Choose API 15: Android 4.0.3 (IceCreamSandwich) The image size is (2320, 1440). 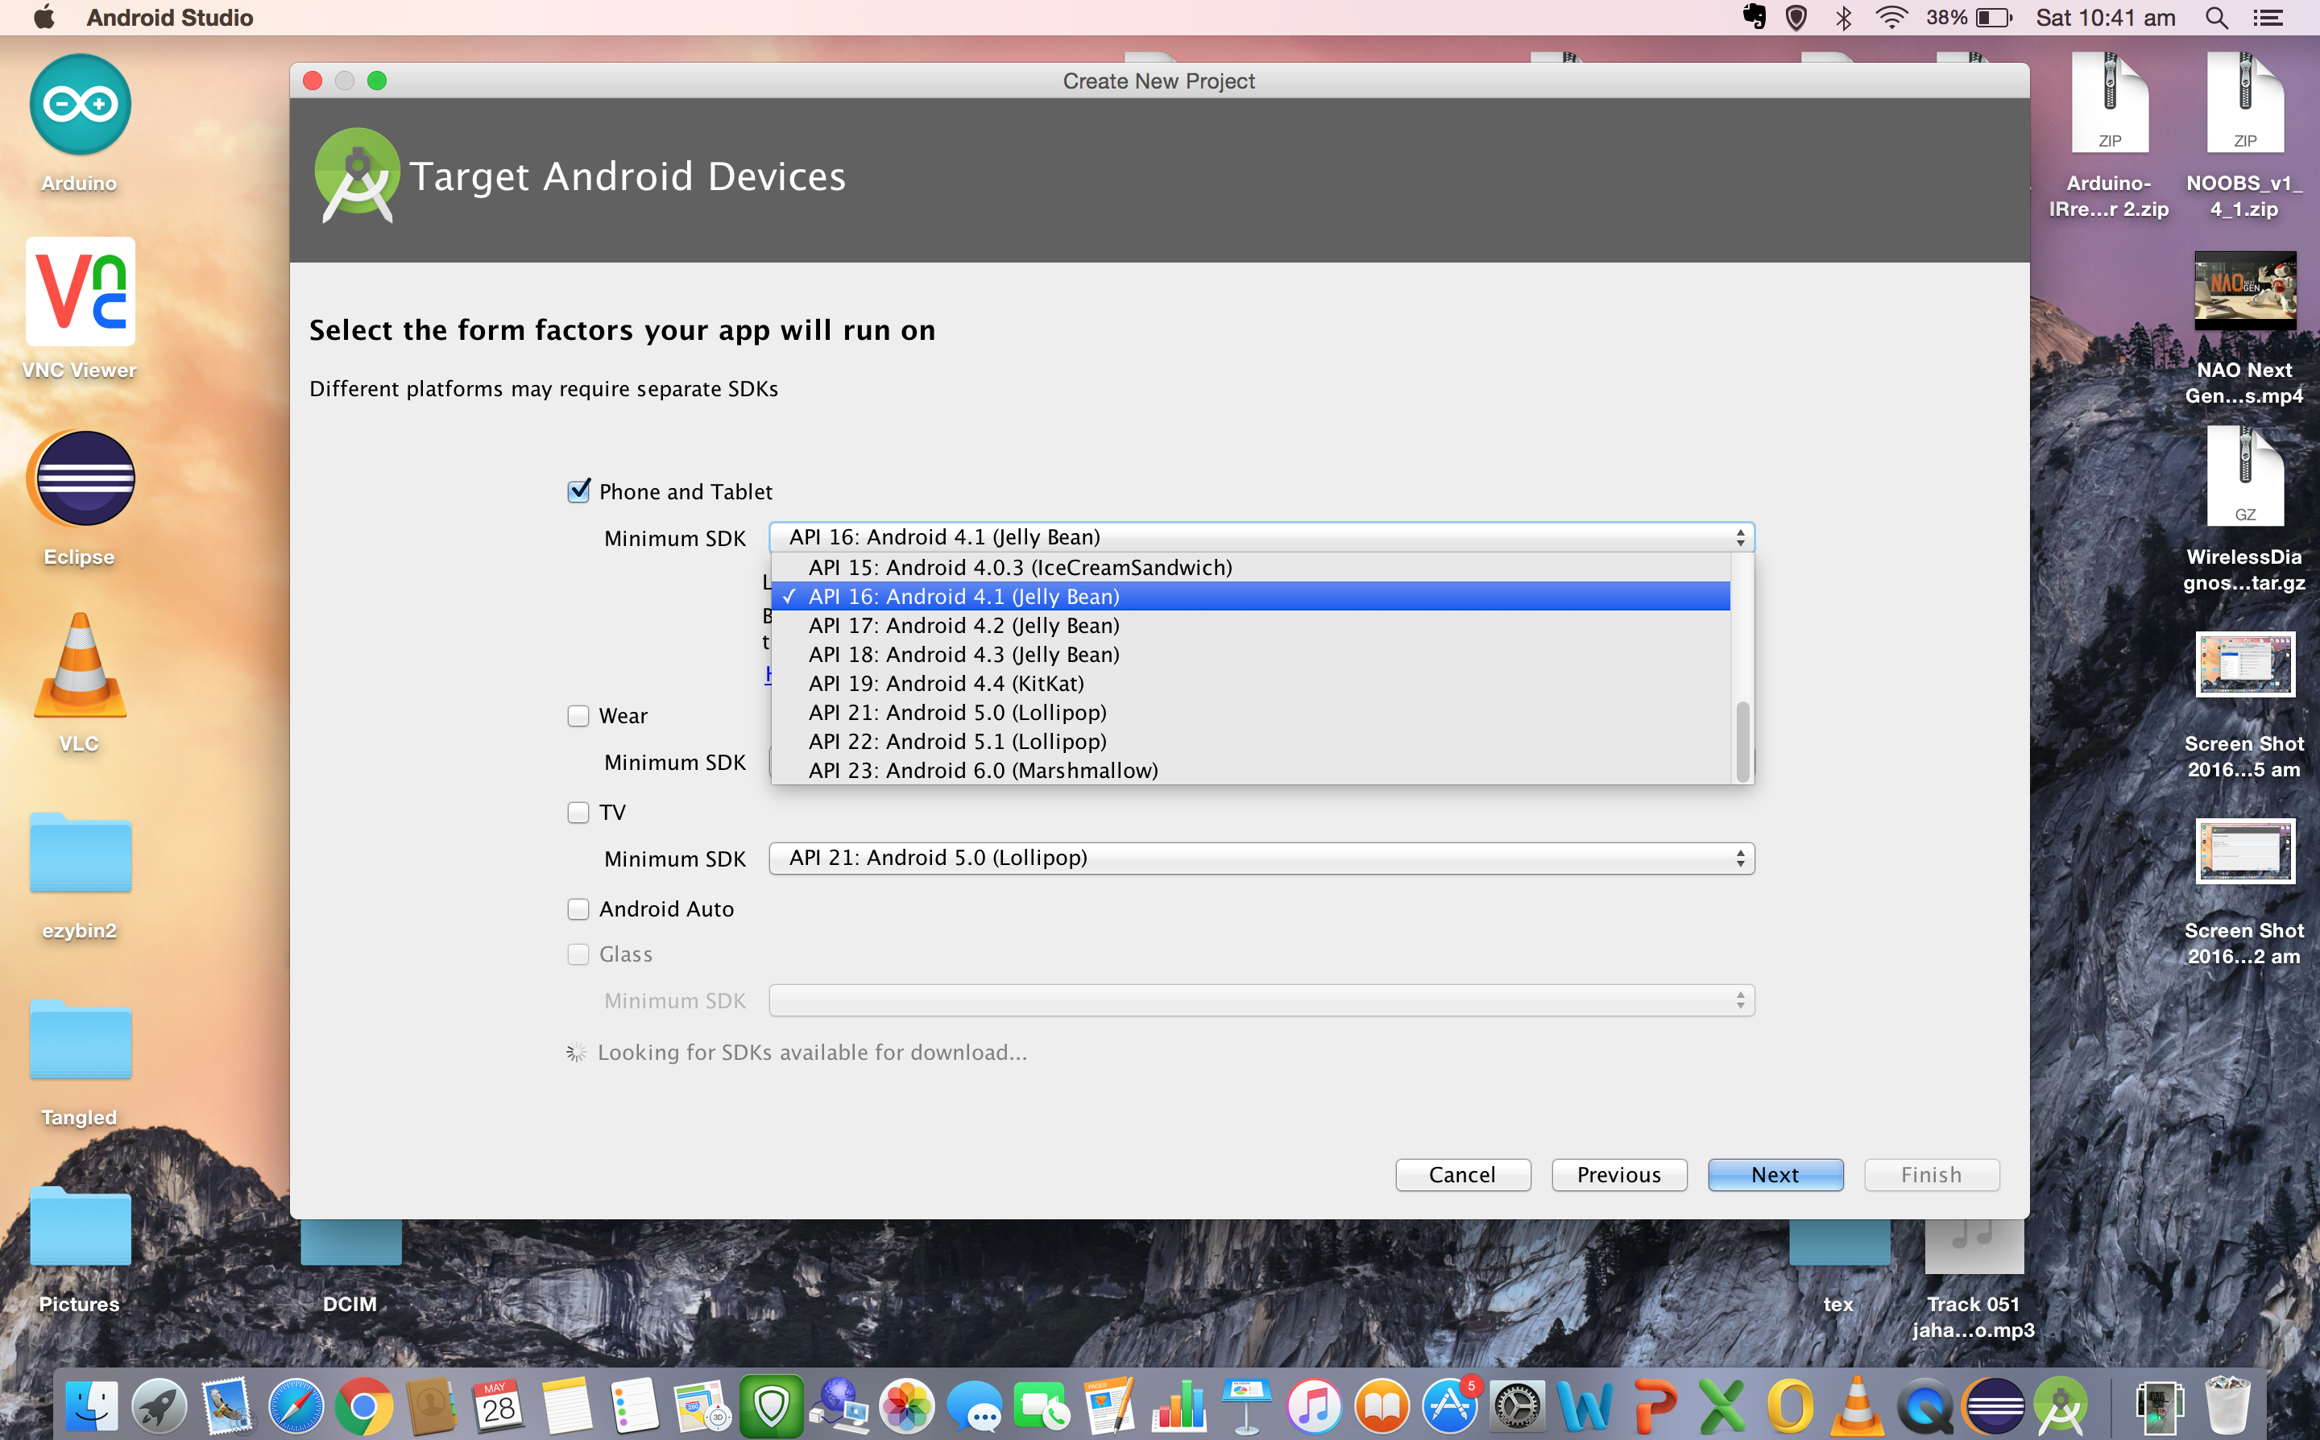click(1249, 568)
